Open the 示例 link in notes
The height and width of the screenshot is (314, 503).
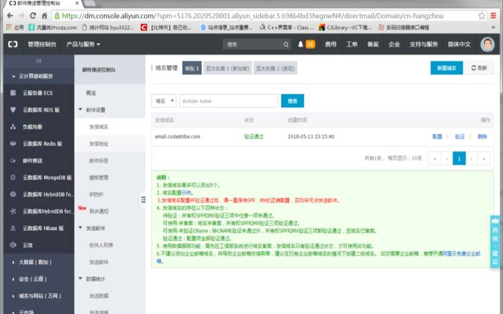pos(186,193)
